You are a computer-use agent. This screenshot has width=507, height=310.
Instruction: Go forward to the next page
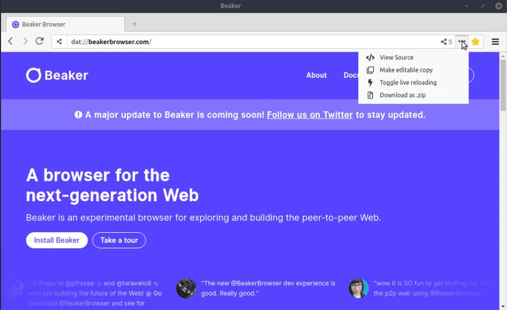click(x=25, y=41)
